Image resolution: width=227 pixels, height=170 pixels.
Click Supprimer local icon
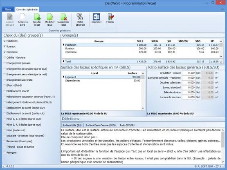[x=63, y=20]
